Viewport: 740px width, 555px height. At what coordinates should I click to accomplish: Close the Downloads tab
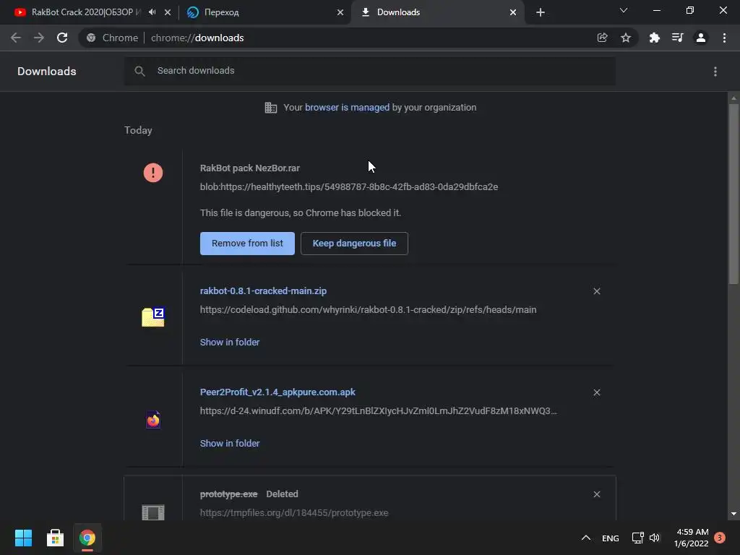tap(513, 12)
